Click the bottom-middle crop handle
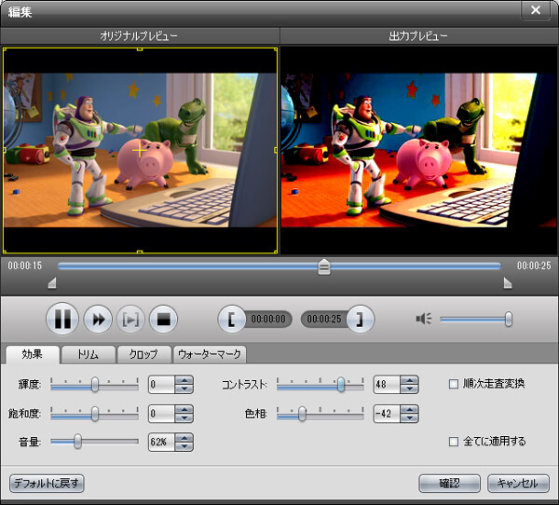Screen dimensions: 559x505 point(140,252)
